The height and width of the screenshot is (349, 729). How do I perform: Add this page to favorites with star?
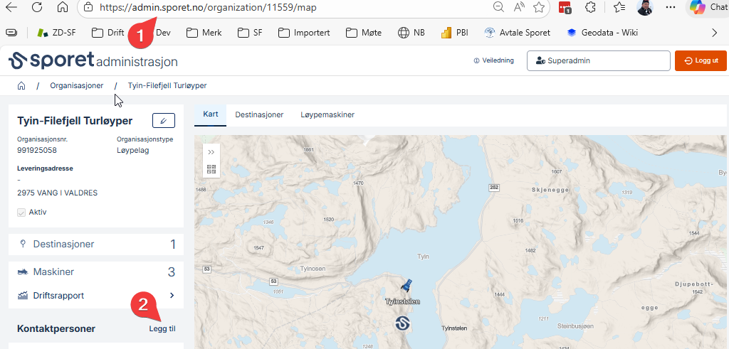[x=539, y=8]
